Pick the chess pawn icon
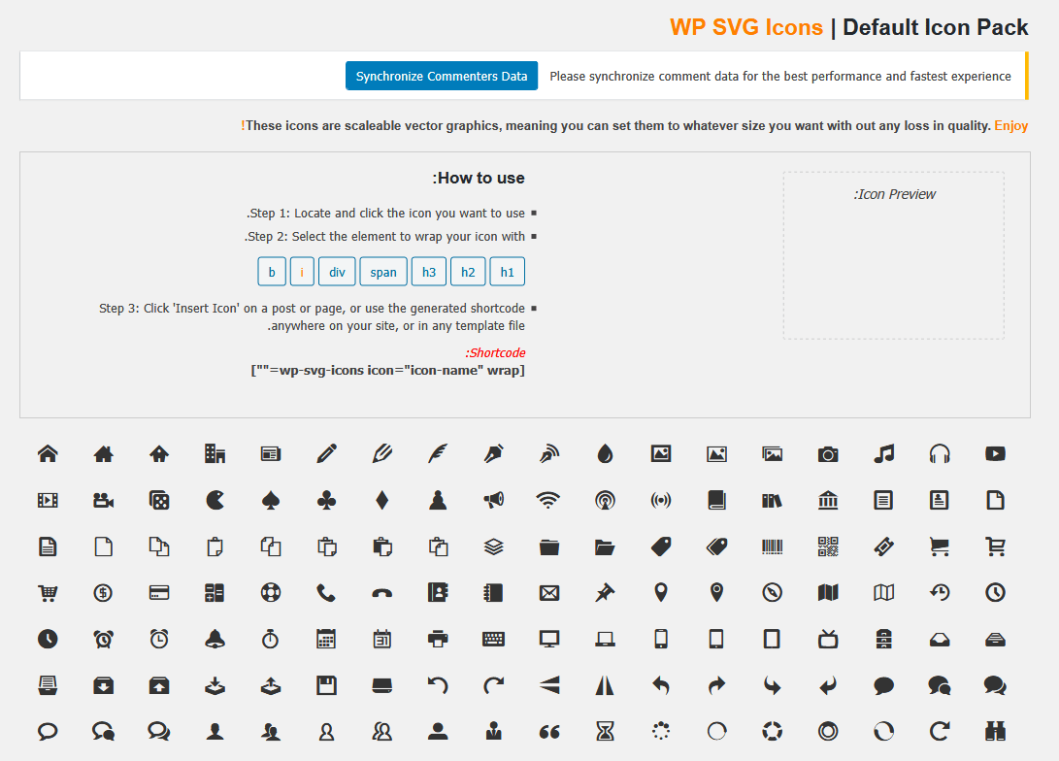The image size is (1059, 761). point(438,500)
